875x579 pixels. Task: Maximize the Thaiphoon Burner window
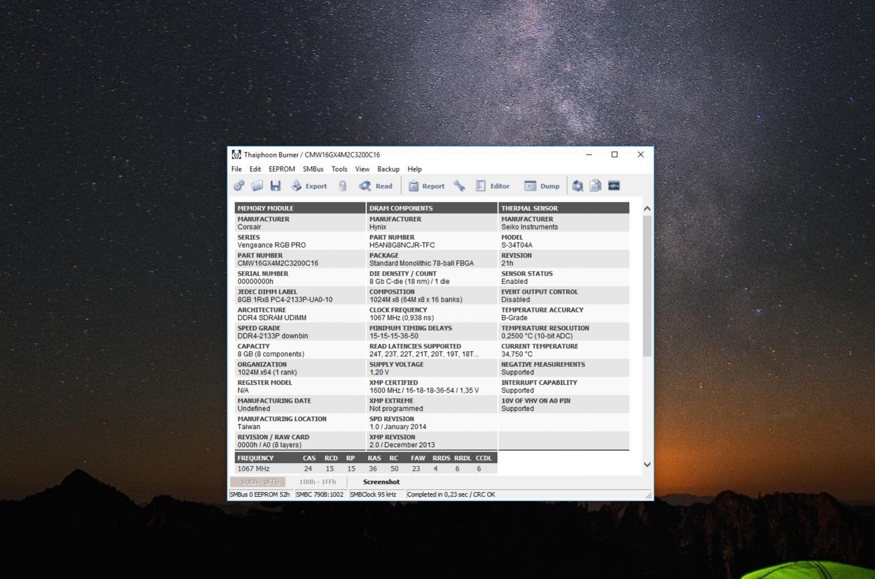click(x=614, y=155)
